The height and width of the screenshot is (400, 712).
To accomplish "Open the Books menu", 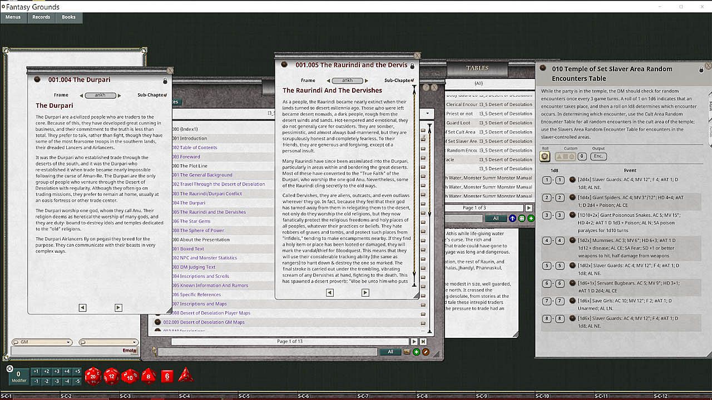I will [x=69, y=17].
